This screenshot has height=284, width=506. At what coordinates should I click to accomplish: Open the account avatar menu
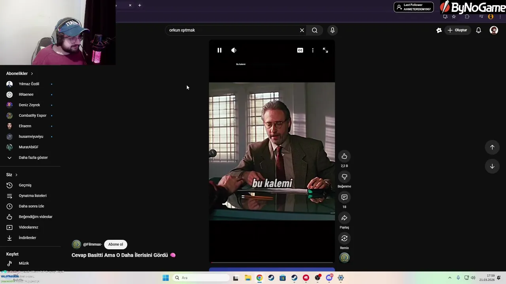point(494,30)
